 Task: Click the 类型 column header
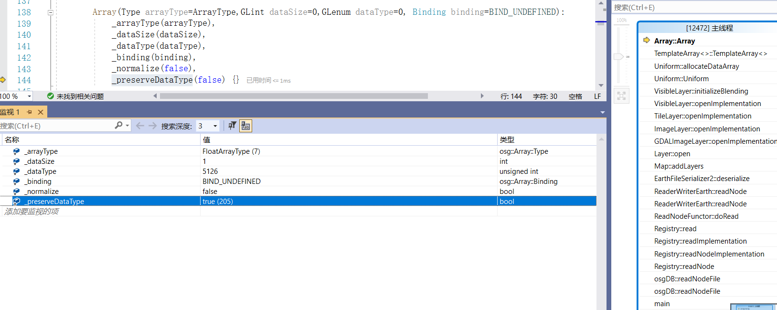[547, 139]
